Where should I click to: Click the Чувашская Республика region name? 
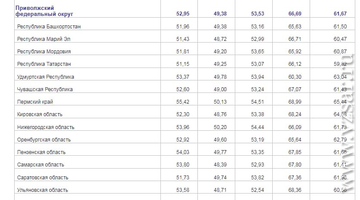45,89
